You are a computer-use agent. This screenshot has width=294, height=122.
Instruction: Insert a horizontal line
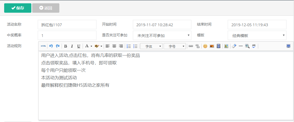tap(240, 46)
